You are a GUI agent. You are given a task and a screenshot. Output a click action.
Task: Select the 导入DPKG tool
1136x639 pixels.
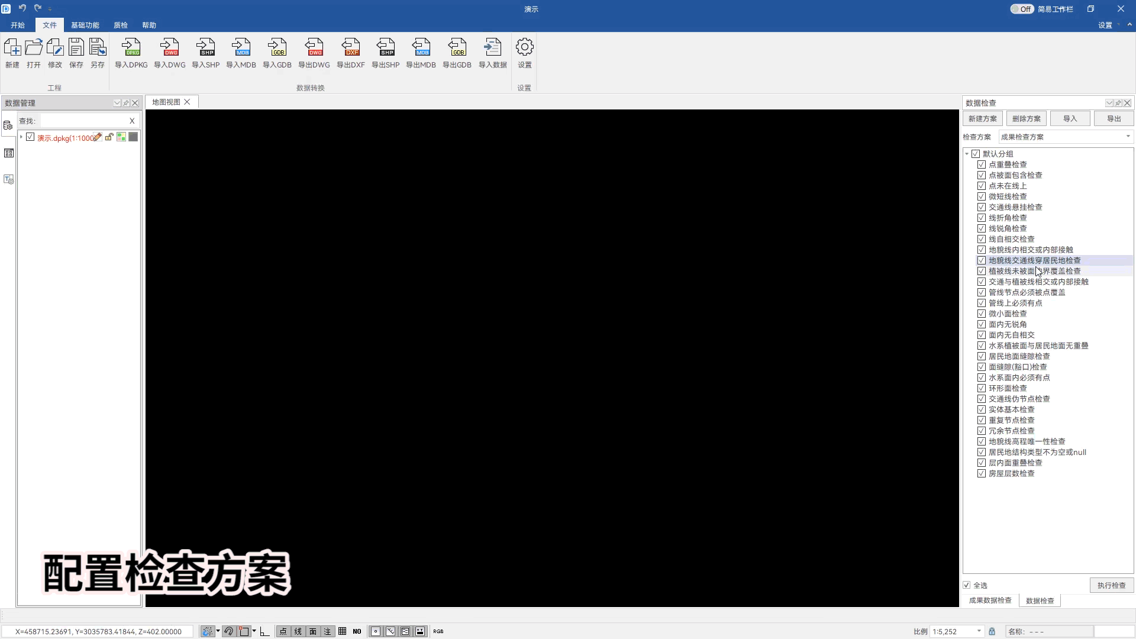pos(131,53)
